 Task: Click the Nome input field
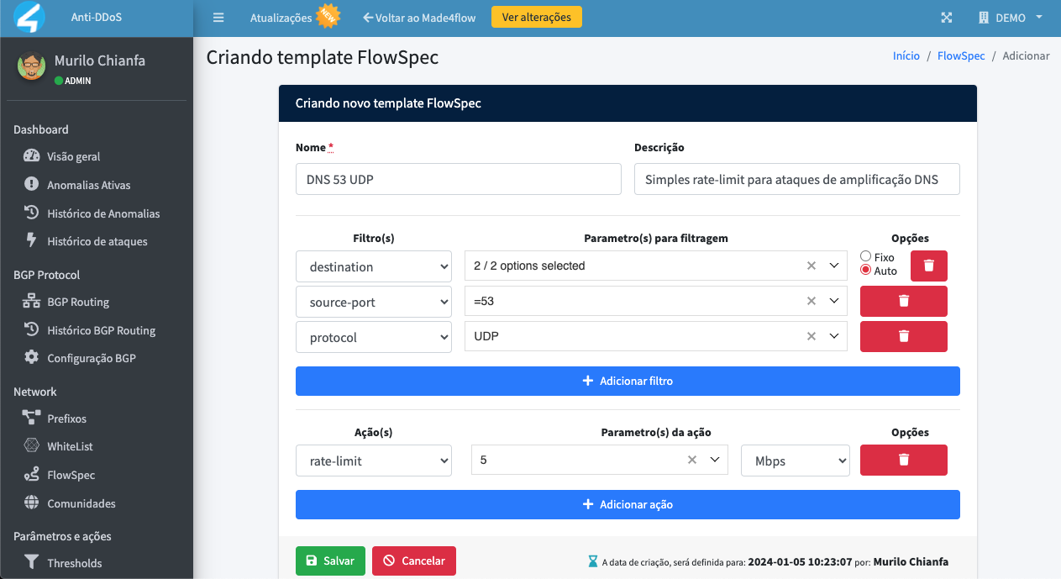(459, 179)
